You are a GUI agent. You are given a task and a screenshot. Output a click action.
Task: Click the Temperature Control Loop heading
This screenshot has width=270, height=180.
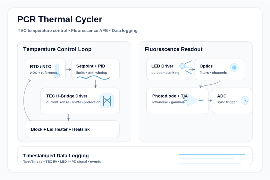(x=57, y=49)
